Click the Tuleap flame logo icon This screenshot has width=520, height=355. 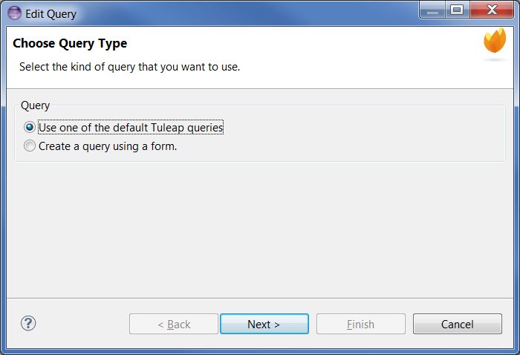tap(494, 42)
